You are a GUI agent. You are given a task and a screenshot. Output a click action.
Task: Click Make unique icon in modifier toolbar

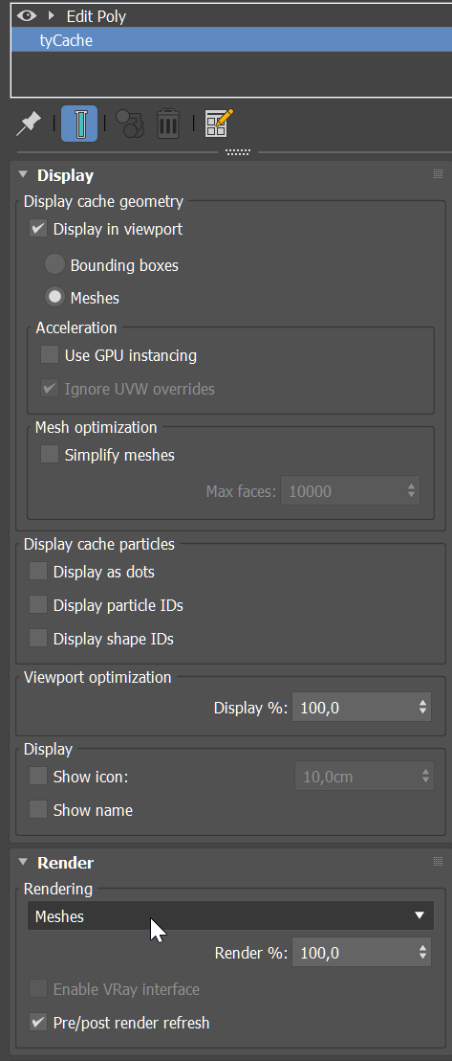point(130,124)
